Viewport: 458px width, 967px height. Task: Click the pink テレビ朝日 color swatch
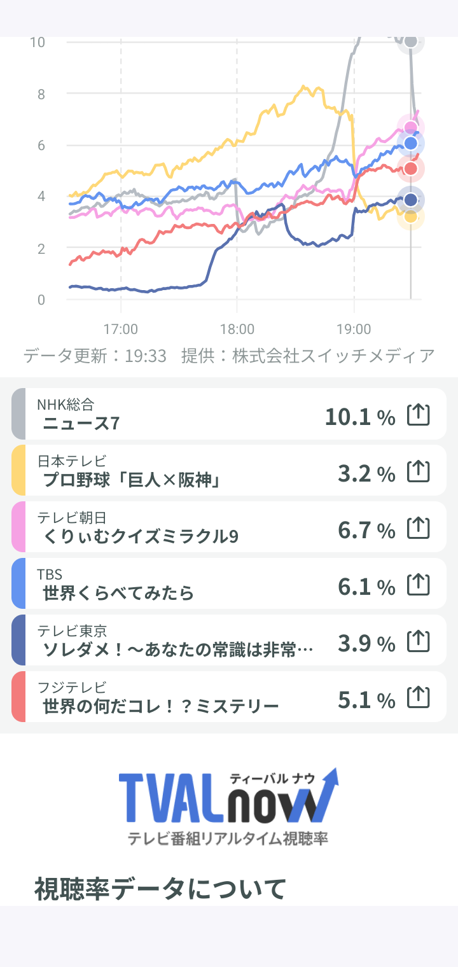coord(18,527)
